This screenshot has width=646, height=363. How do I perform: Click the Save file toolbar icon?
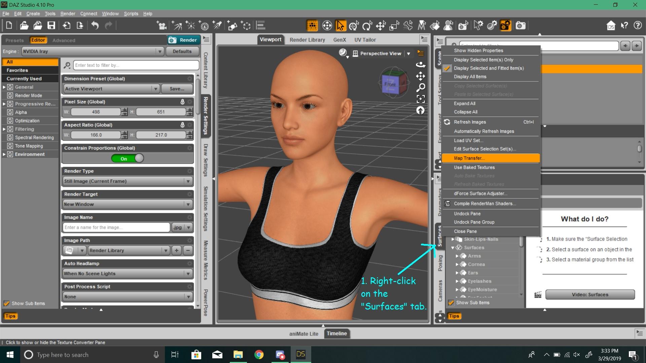(51, 26)
